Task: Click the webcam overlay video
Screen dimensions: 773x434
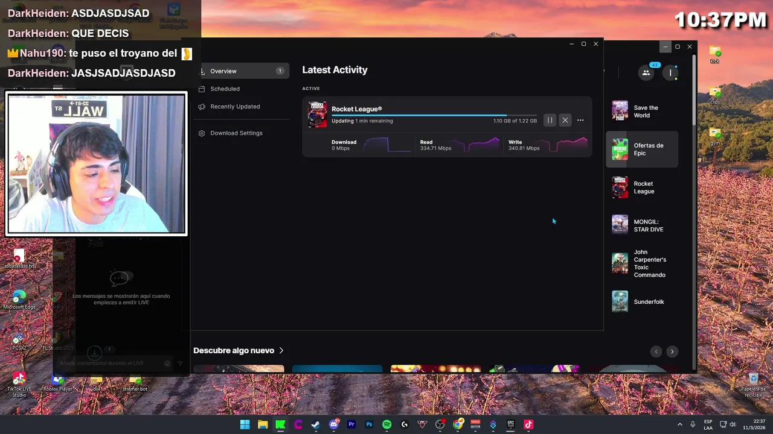Action: coord(97,163)
